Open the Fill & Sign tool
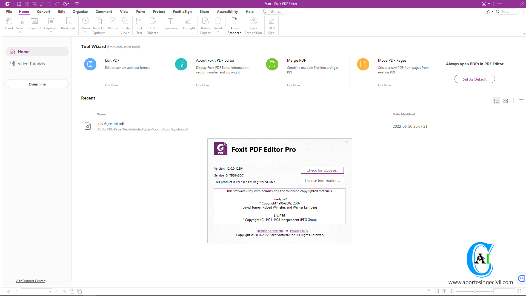 tap(271, 25)
